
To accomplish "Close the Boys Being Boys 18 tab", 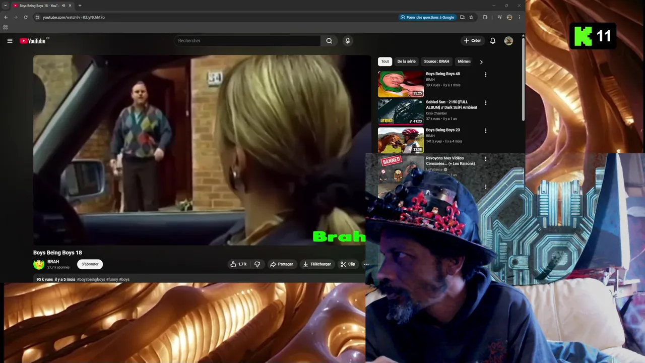I will point(70,6).
